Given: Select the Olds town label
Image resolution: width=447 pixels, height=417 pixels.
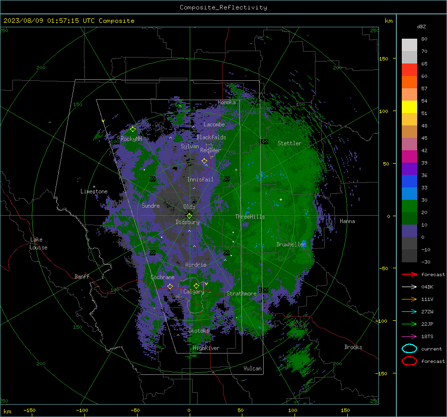Looking at the screenshot, I should tap(189, 207).
